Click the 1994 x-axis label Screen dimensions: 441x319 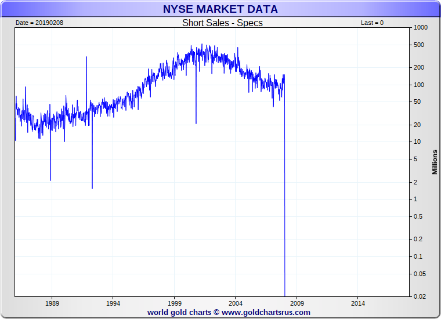pos(113,303)
